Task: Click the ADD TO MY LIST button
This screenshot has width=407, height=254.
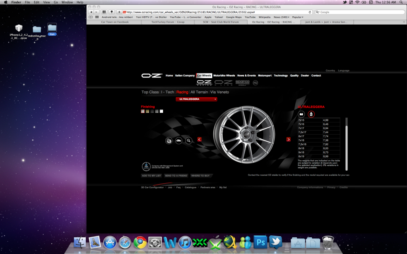Action: coord(151,176)
